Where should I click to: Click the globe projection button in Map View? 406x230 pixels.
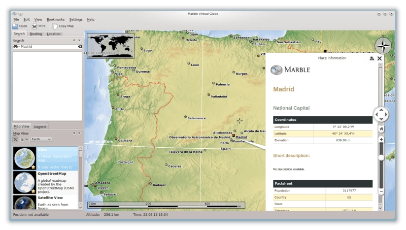tap(15, 140)
